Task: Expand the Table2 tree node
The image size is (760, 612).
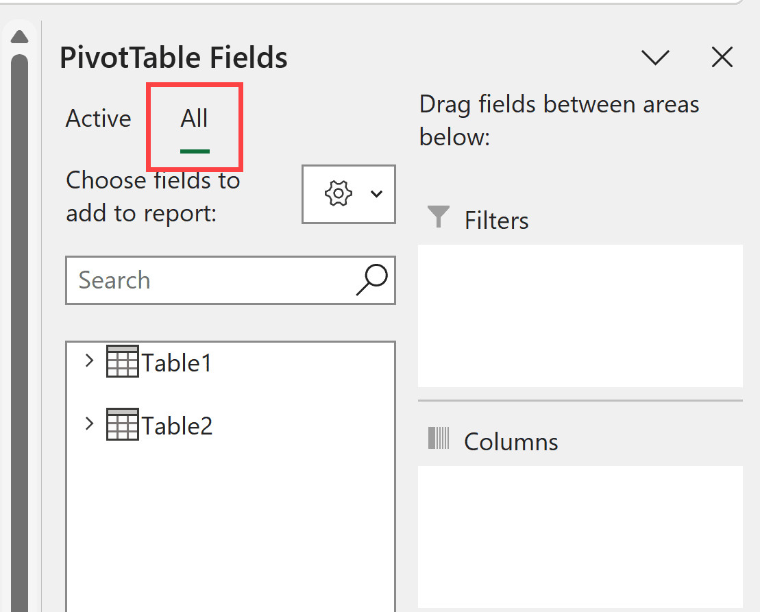Action: [x=89, y=423]
